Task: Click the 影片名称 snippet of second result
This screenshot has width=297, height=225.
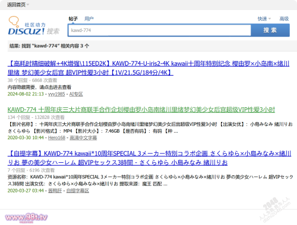Action: (150, 128)
